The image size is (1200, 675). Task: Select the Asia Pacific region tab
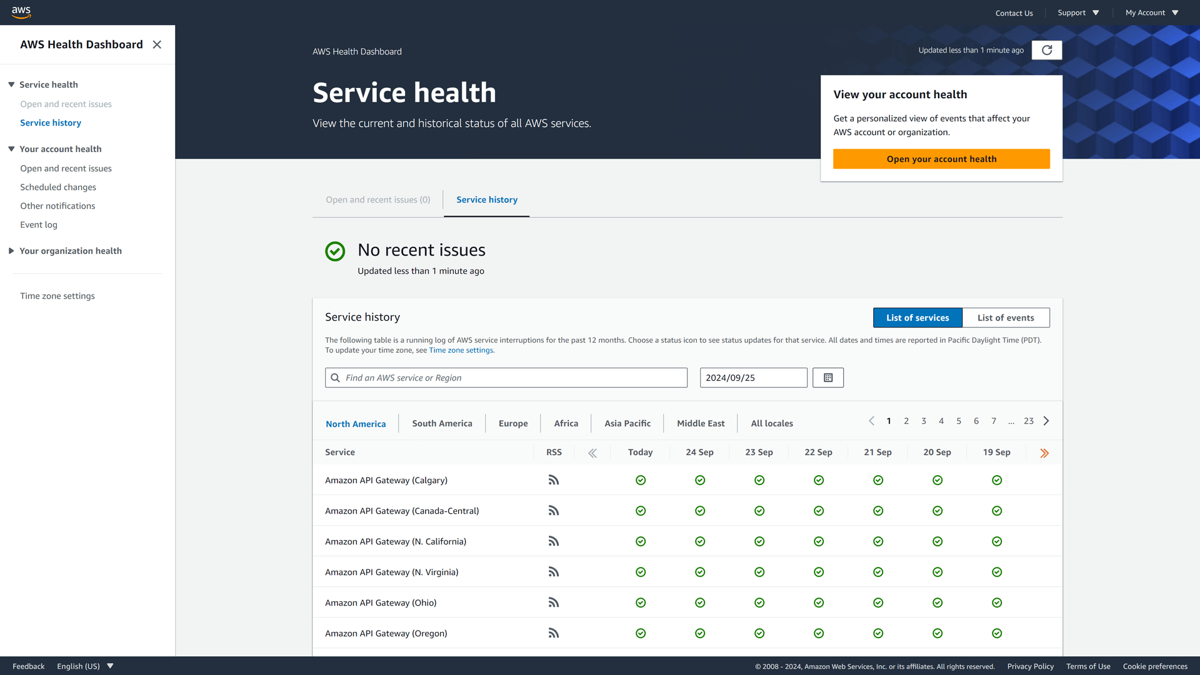(627, 423)
